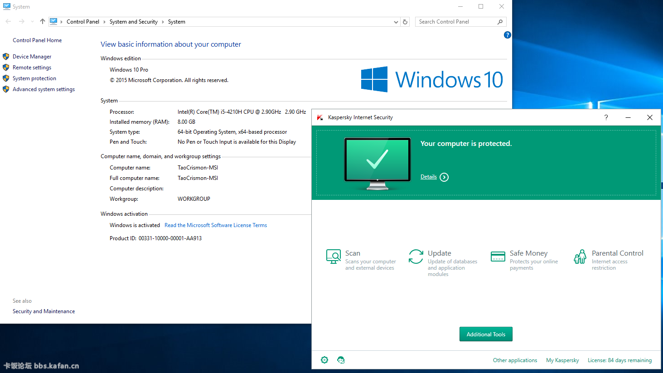Click shield icon beside System protection
This screenshot has height=373, width=663.
coord(6,78)
